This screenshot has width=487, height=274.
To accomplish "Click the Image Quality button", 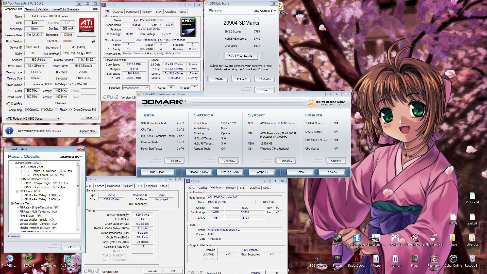I will [200, 172].
